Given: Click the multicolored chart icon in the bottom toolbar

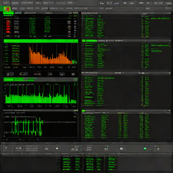Looking at the screenshot, I should [106, 148].
